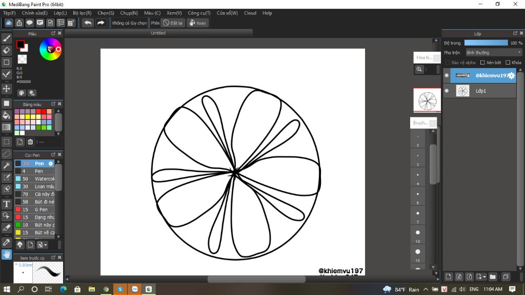
Task: Select the Divide knife tool
Action: point(6,228)
